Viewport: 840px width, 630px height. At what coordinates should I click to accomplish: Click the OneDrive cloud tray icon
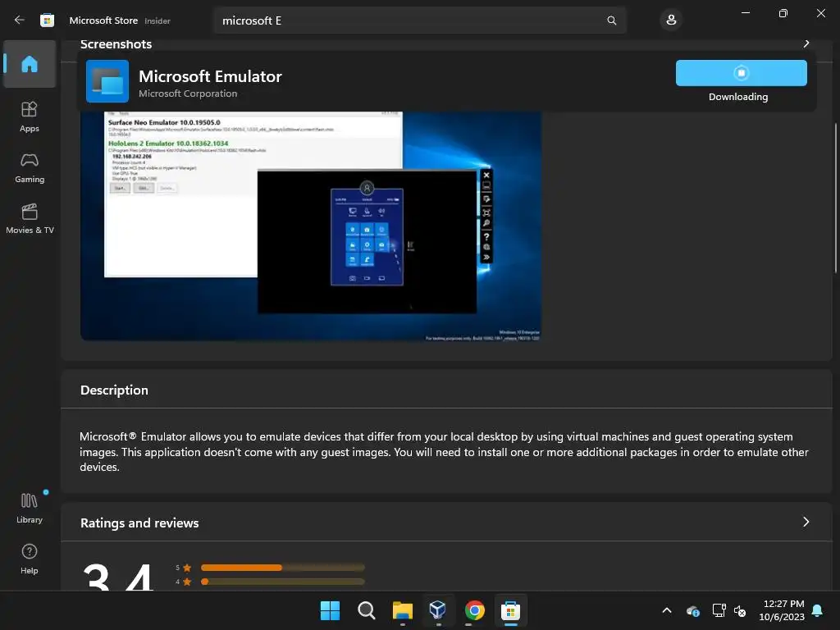click(x=692, y=610)
